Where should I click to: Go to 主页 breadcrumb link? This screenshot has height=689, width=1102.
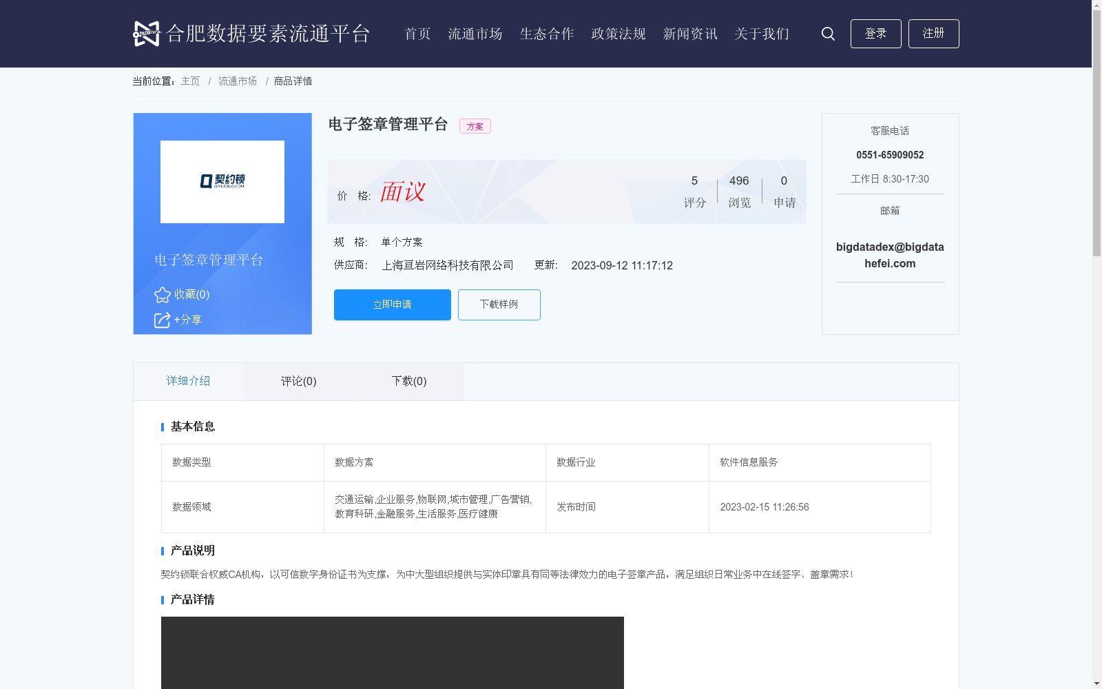(190, 81)
